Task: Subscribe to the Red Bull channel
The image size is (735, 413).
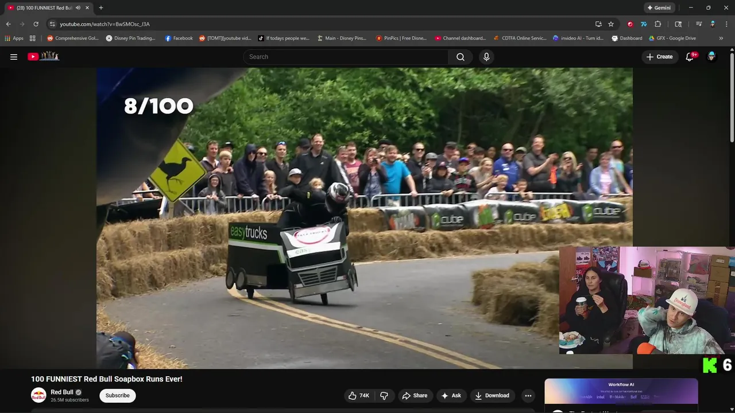Action: [x=117, y=395]
